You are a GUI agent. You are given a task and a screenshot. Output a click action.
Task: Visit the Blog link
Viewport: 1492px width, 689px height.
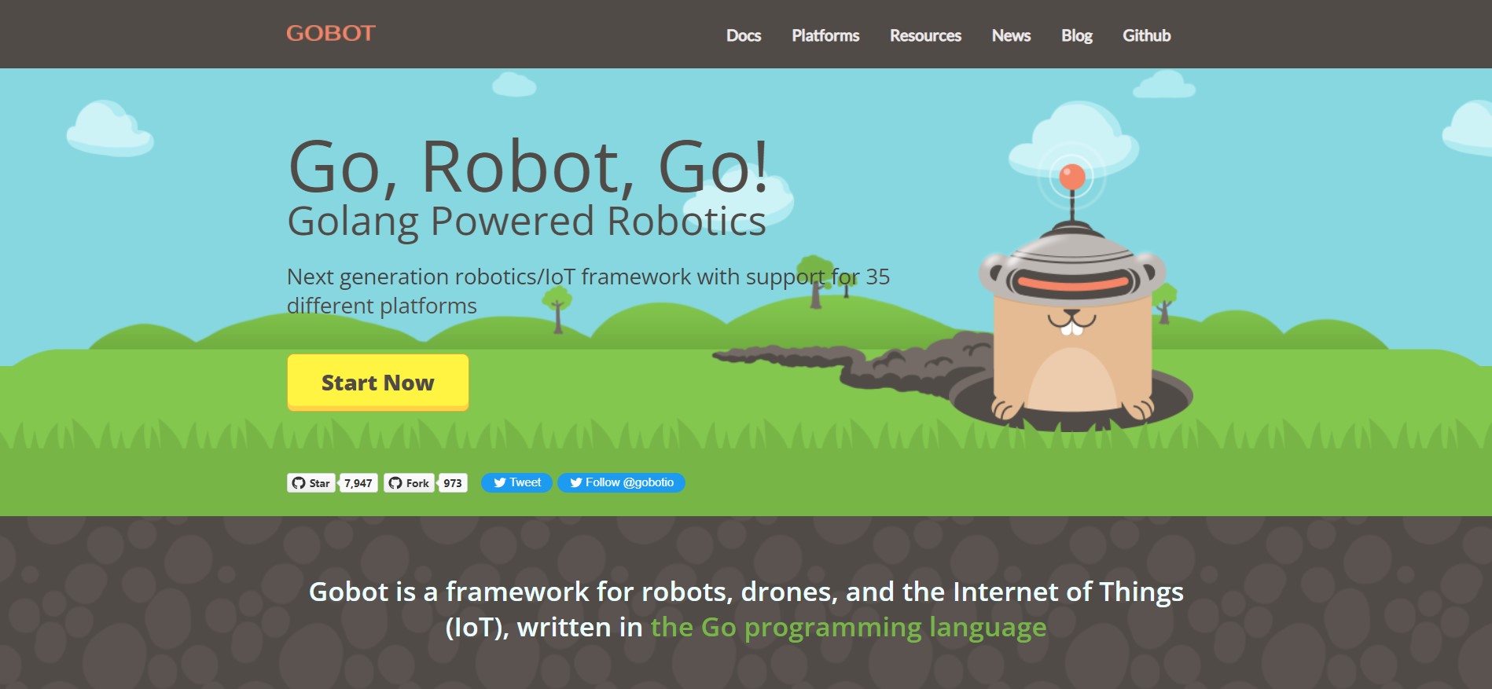point(1076,35)
